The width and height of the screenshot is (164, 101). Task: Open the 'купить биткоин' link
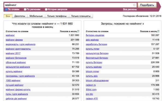94,63
